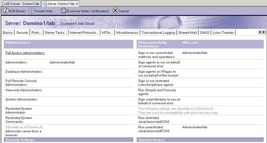Screen dimensions: 267x143
Task: Close the Server: Domino1/lab window tab
Action: 77,4
